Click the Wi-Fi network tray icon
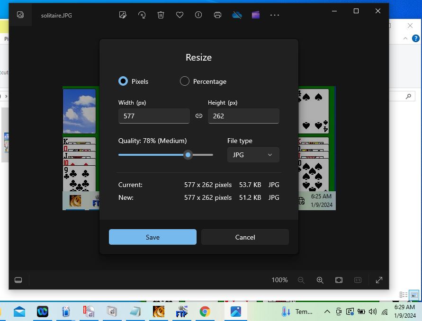Image resolution: width=422 pixels, height=321 pixels. tap(385, 312)
